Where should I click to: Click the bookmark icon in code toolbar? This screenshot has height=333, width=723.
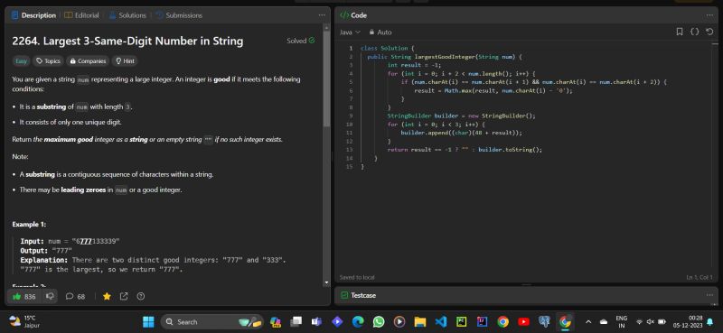pos(680,32)
